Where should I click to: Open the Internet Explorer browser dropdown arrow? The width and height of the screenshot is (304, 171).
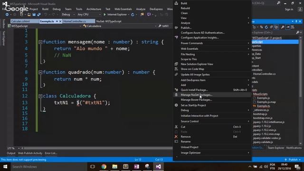tap(129, 15)
